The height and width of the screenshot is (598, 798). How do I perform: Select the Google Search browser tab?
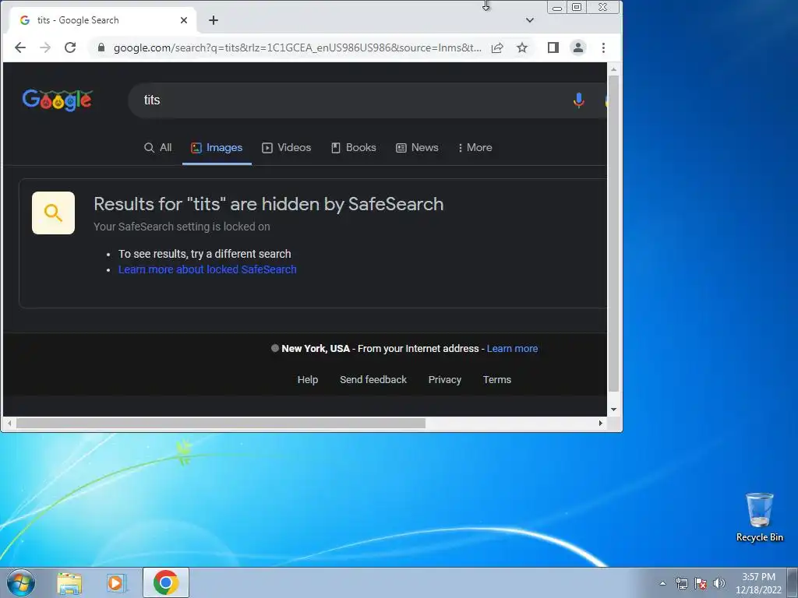coord(103,20)
